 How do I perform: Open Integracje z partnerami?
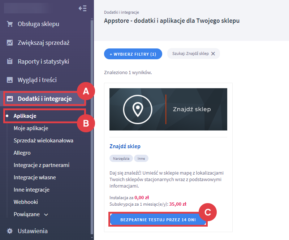click(x=42, y=165)
